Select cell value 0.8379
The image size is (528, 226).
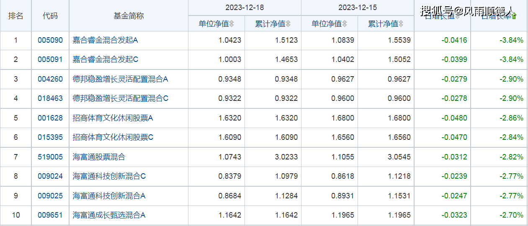(x=230, y=176)
